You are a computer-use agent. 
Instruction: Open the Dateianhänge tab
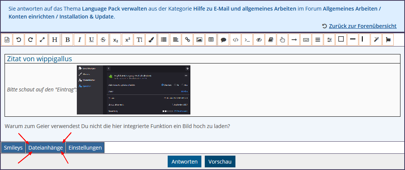(x=45, y=148)
